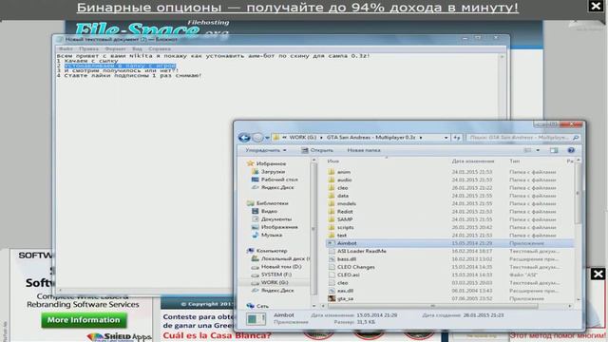Click WORK (G:) in address breadcrumb
This screenshot has height=342, width=608.
[303, 137]
